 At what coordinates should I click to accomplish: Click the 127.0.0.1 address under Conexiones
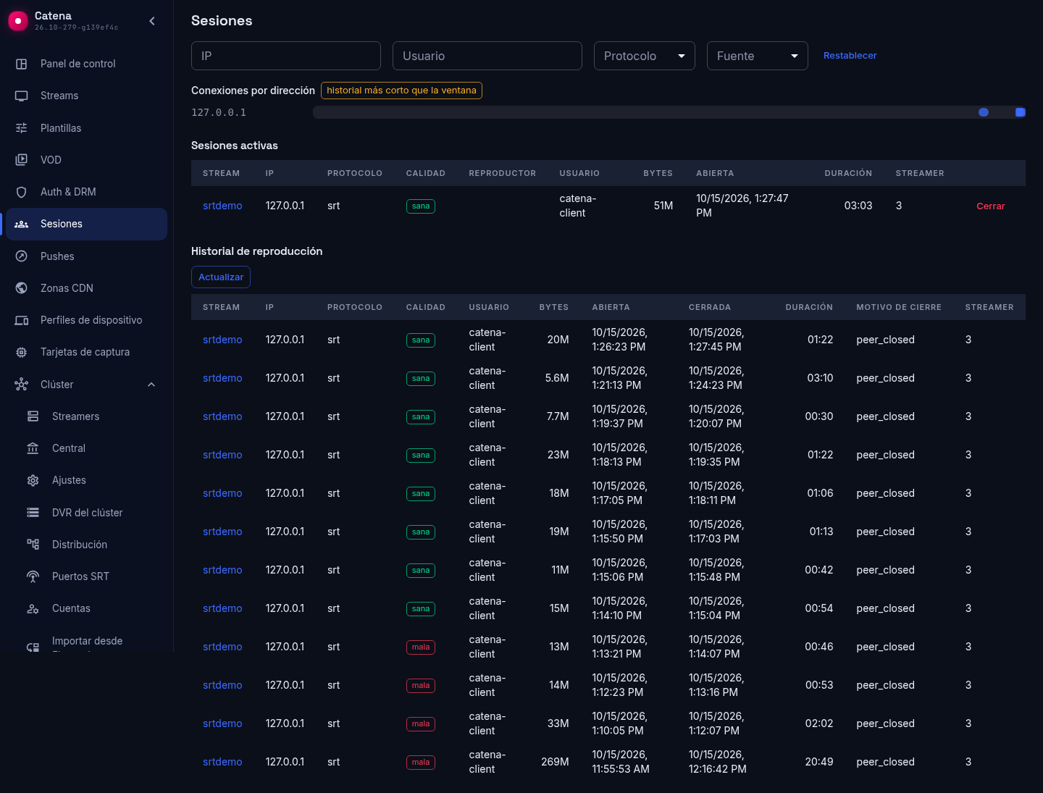(x=219, y=112)
